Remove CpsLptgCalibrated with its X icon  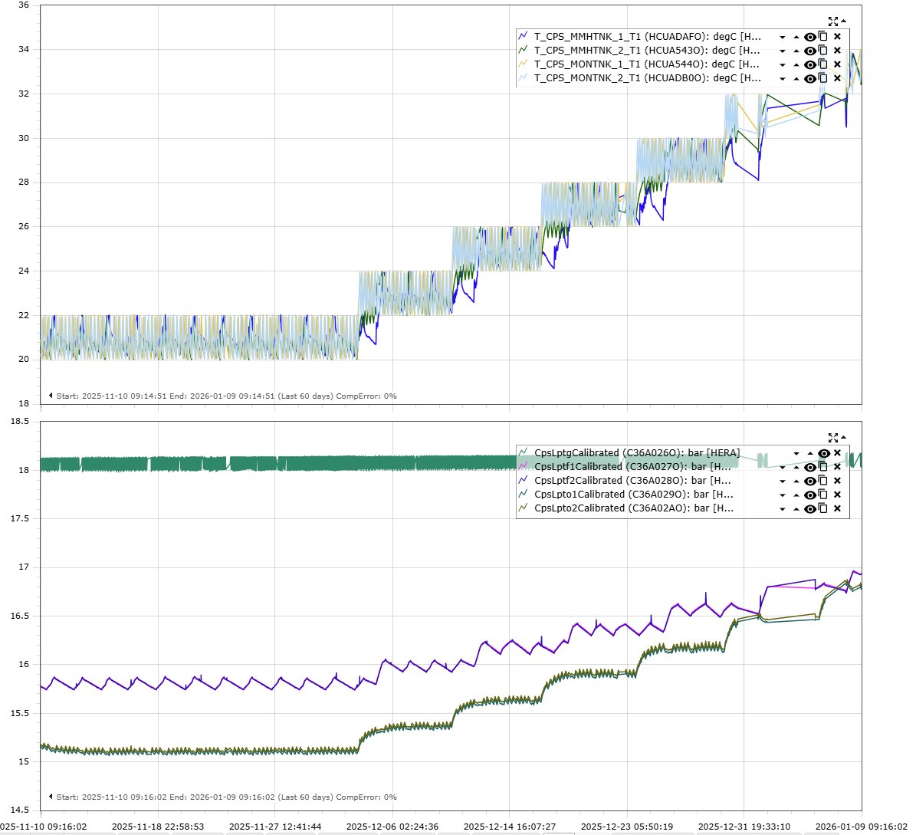837,453
